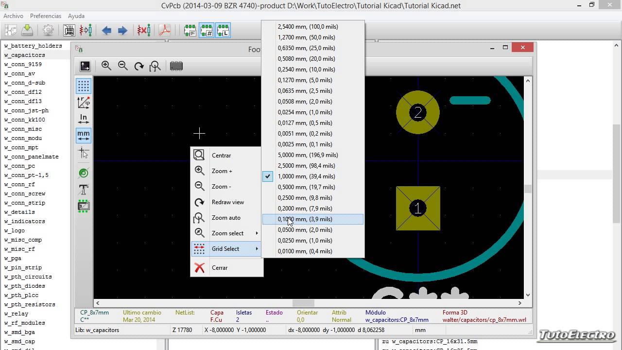Viewport: 622px width, 350px height.
Task: Choose Centrar in context menu
Action: point(226,155)
